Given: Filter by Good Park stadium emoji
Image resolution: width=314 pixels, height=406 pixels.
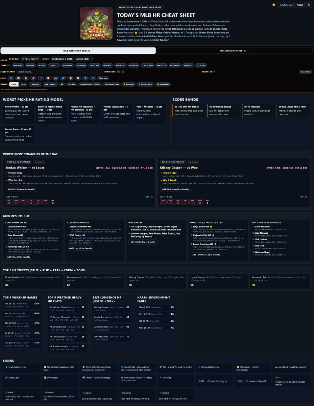Looking at the screenshot, I should tap(55, 78).
